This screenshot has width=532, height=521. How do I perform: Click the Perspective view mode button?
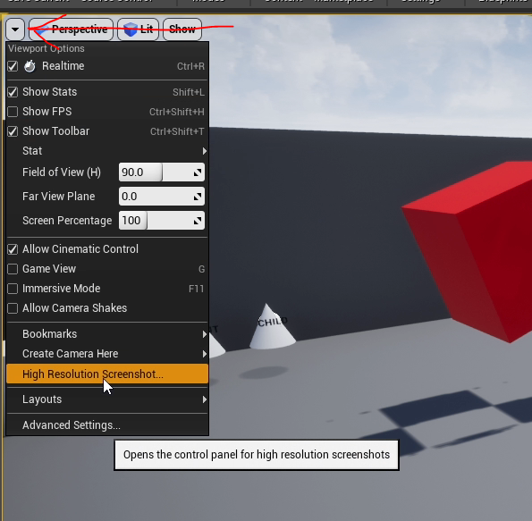coord(72,29)
